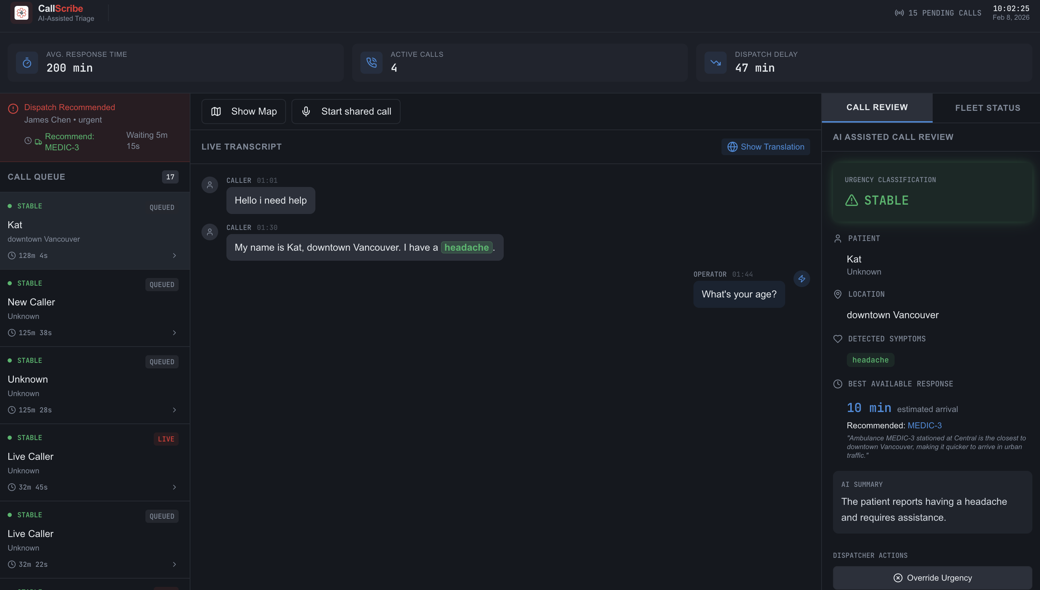This screenshot has width=1040, height=590.
Task: Open the LIVE Live Caller entry chevron
Action: (x=174, y=487)
